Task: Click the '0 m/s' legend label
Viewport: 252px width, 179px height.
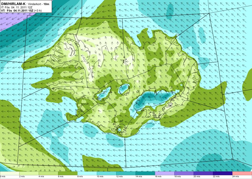Action: coord(3,176)
